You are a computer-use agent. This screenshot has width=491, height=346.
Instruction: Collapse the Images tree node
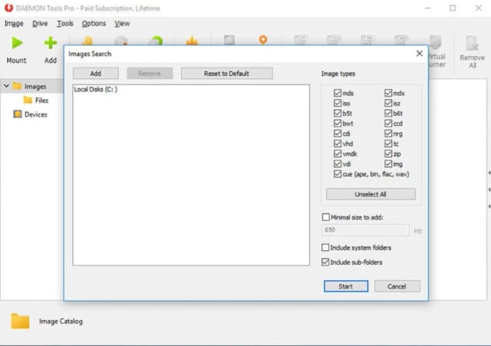pos(6,85)
